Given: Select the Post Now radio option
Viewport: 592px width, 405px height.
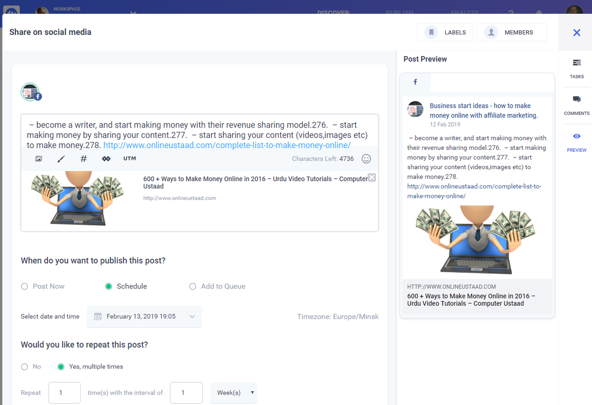Looking at the screenshot, I should 43,287.
